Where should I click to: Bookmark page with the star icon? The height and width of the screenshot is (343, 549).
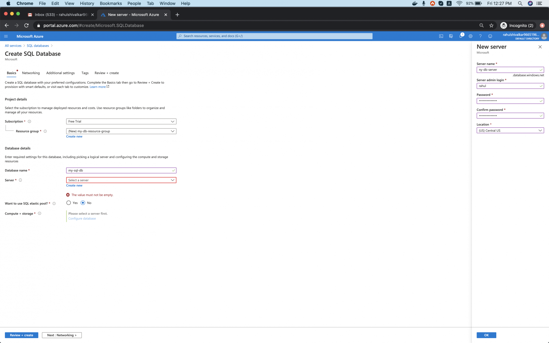coord(491,26)
